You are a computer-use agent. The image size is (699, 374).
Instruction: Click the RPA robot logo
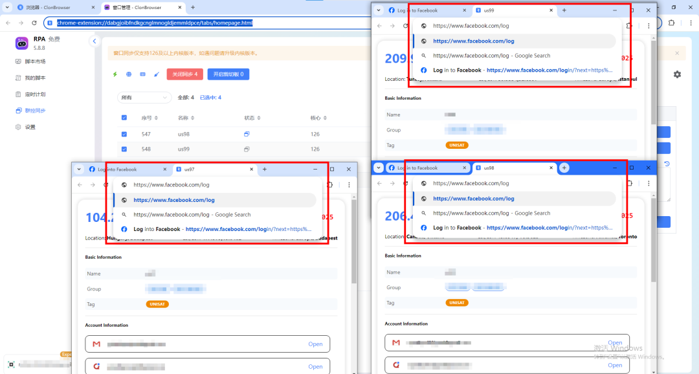(x=21, y=43)
